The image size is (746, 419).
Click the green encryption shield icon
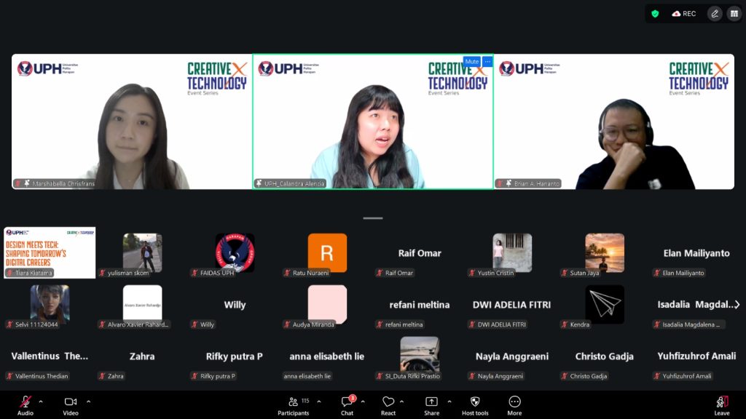[x=655, y=14]
